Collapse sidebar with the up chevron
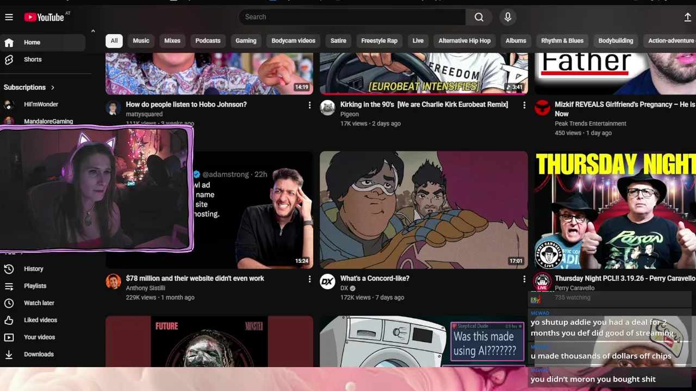696x391 pixels. (x=93, y=31)
